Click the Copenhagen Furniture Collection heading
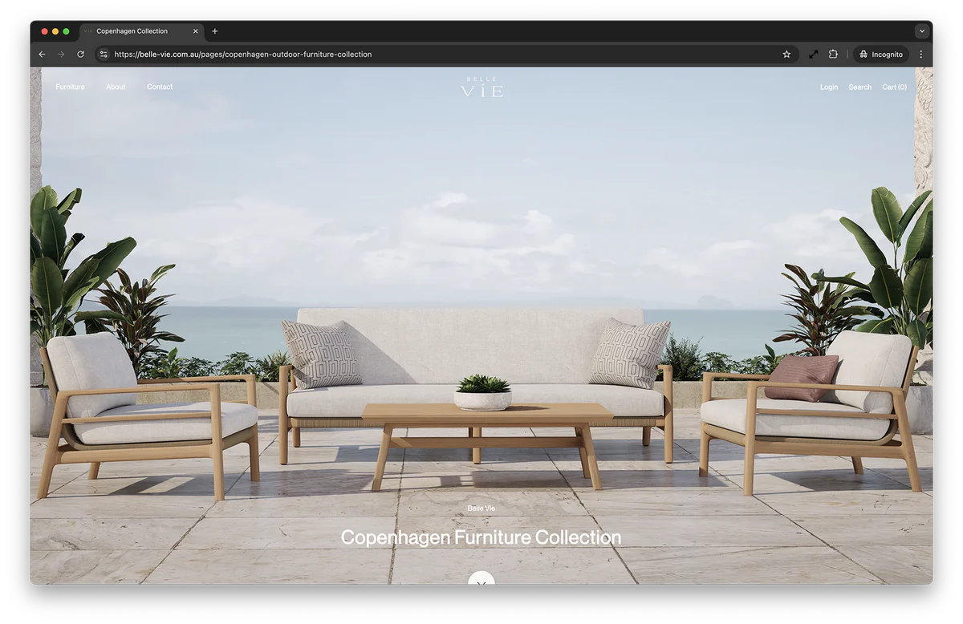 (x=481, y=537)
